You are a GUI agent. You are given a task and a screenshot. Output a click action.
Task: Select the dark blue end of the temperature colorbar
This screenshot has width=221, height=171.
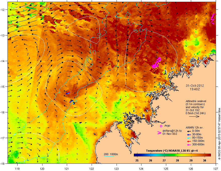(x=136, y=155)
